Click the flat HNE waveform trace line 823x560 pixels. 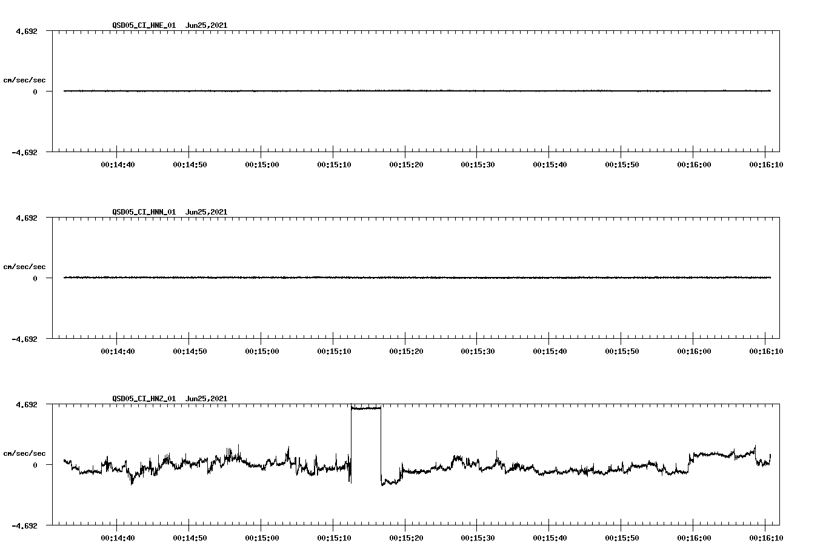coord(417,91)
